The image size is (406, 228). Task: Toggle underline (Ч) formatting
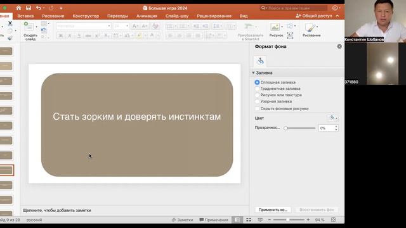(x=79, y=35)
